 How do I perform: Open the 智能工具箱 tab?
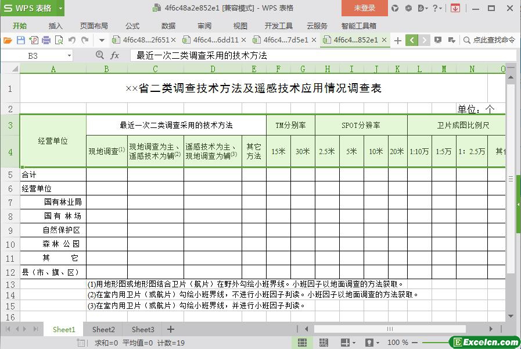(358, 26)
